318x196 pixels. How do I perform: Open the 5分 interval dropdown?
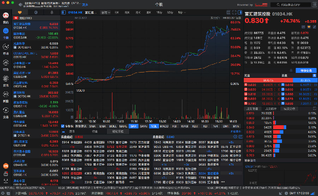(x=182, y=13)
